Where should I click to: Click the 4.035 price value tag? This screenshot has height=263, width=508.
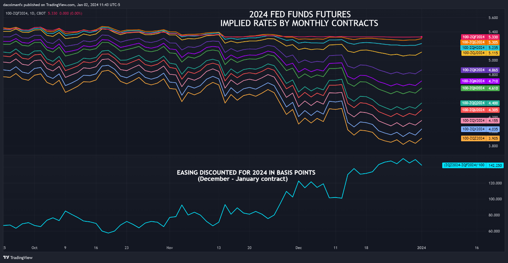493,129
